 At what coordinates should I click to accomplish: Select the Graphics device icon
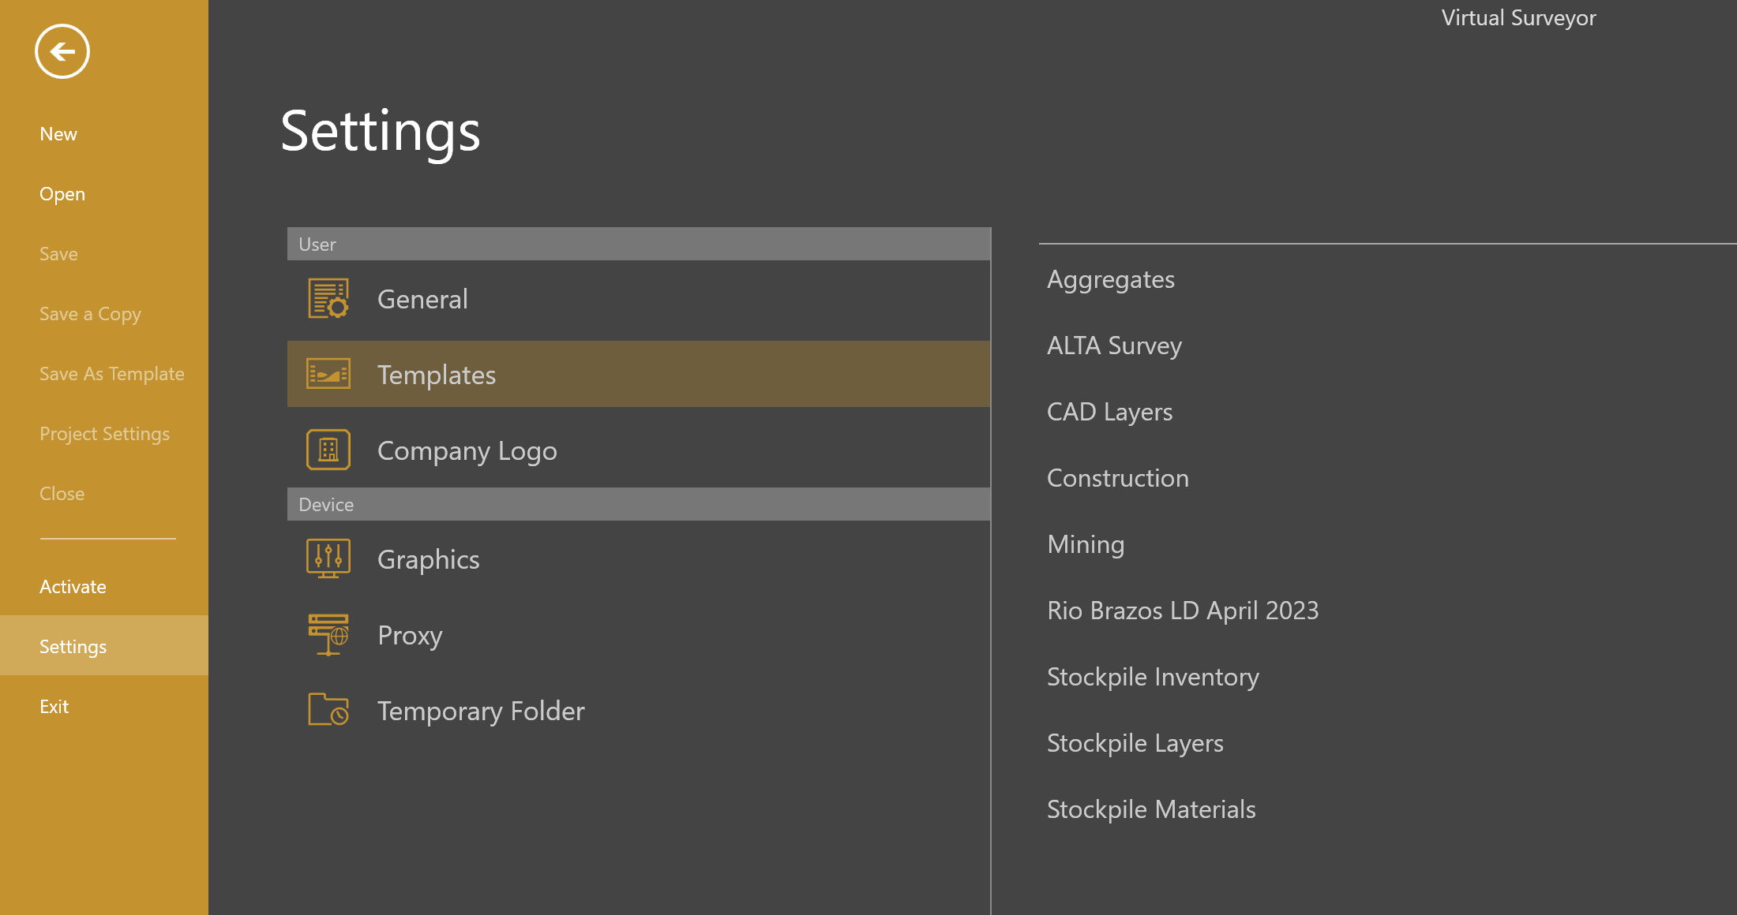pos(328,557)
